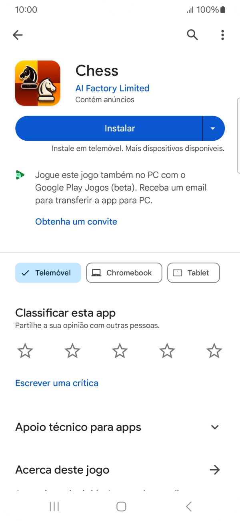This screenshot has height=521, width=240.
Task: Open search in Play Store
Action: (192, 35)
